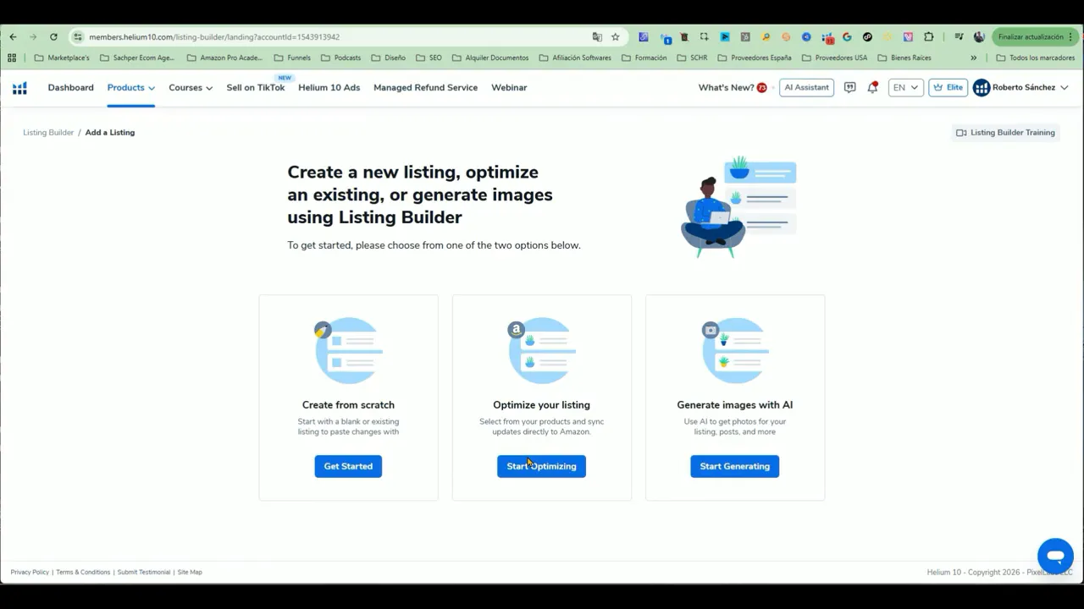
Task: Expand the Products menu
Action: [x=130, y=88]
